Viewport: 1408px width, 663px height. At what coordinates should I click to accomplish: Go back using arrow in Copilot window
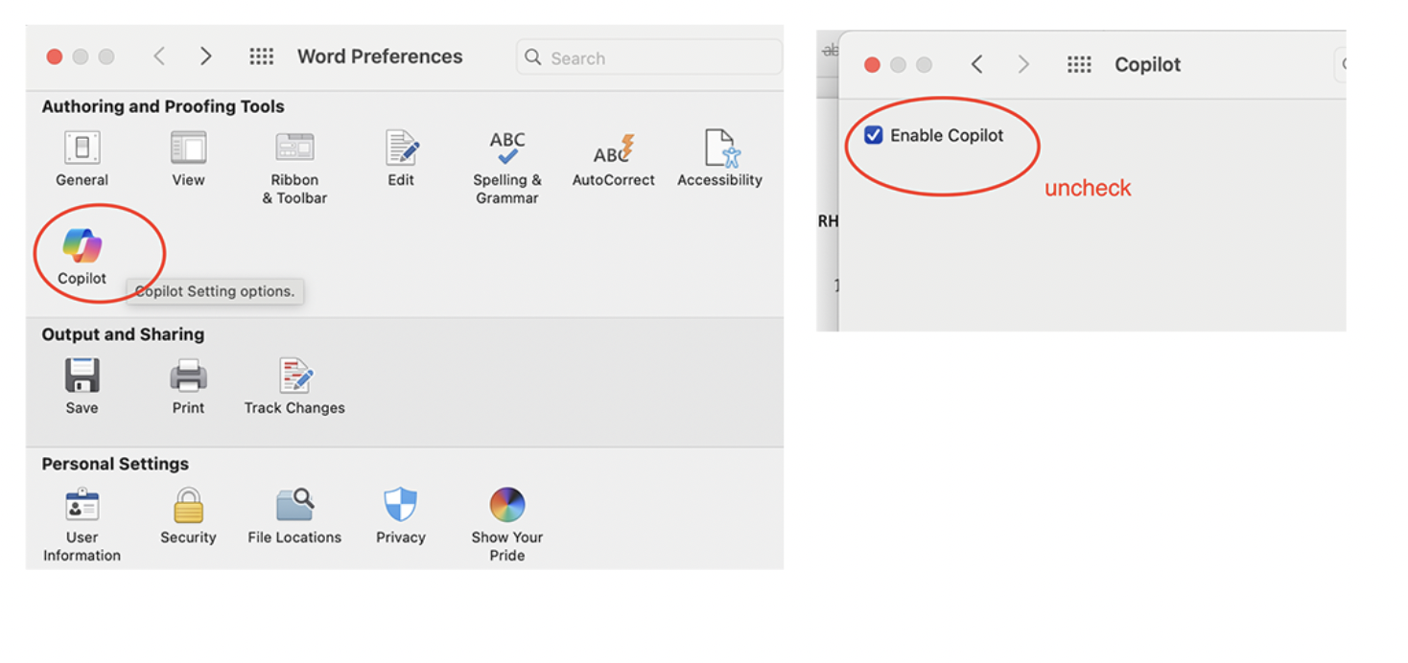click(x=976, y=64)
